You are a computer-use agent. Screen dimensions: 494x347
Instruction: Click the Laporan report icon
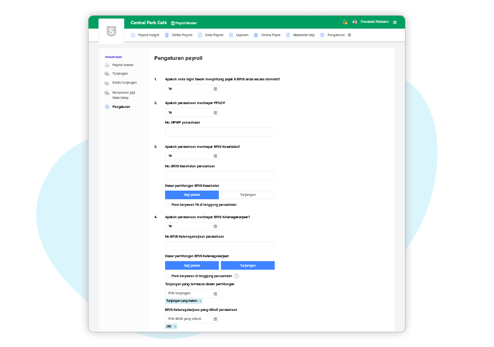[231, 35]
